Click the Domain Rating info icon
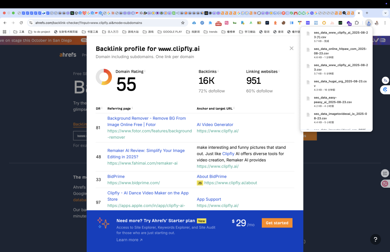The image size is (390, 252). pyautogui.click(x=145, y=71)
